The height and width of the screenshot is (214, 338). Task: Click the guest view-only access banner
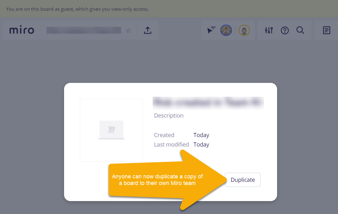pyautogui.click(x=77, y=9)
